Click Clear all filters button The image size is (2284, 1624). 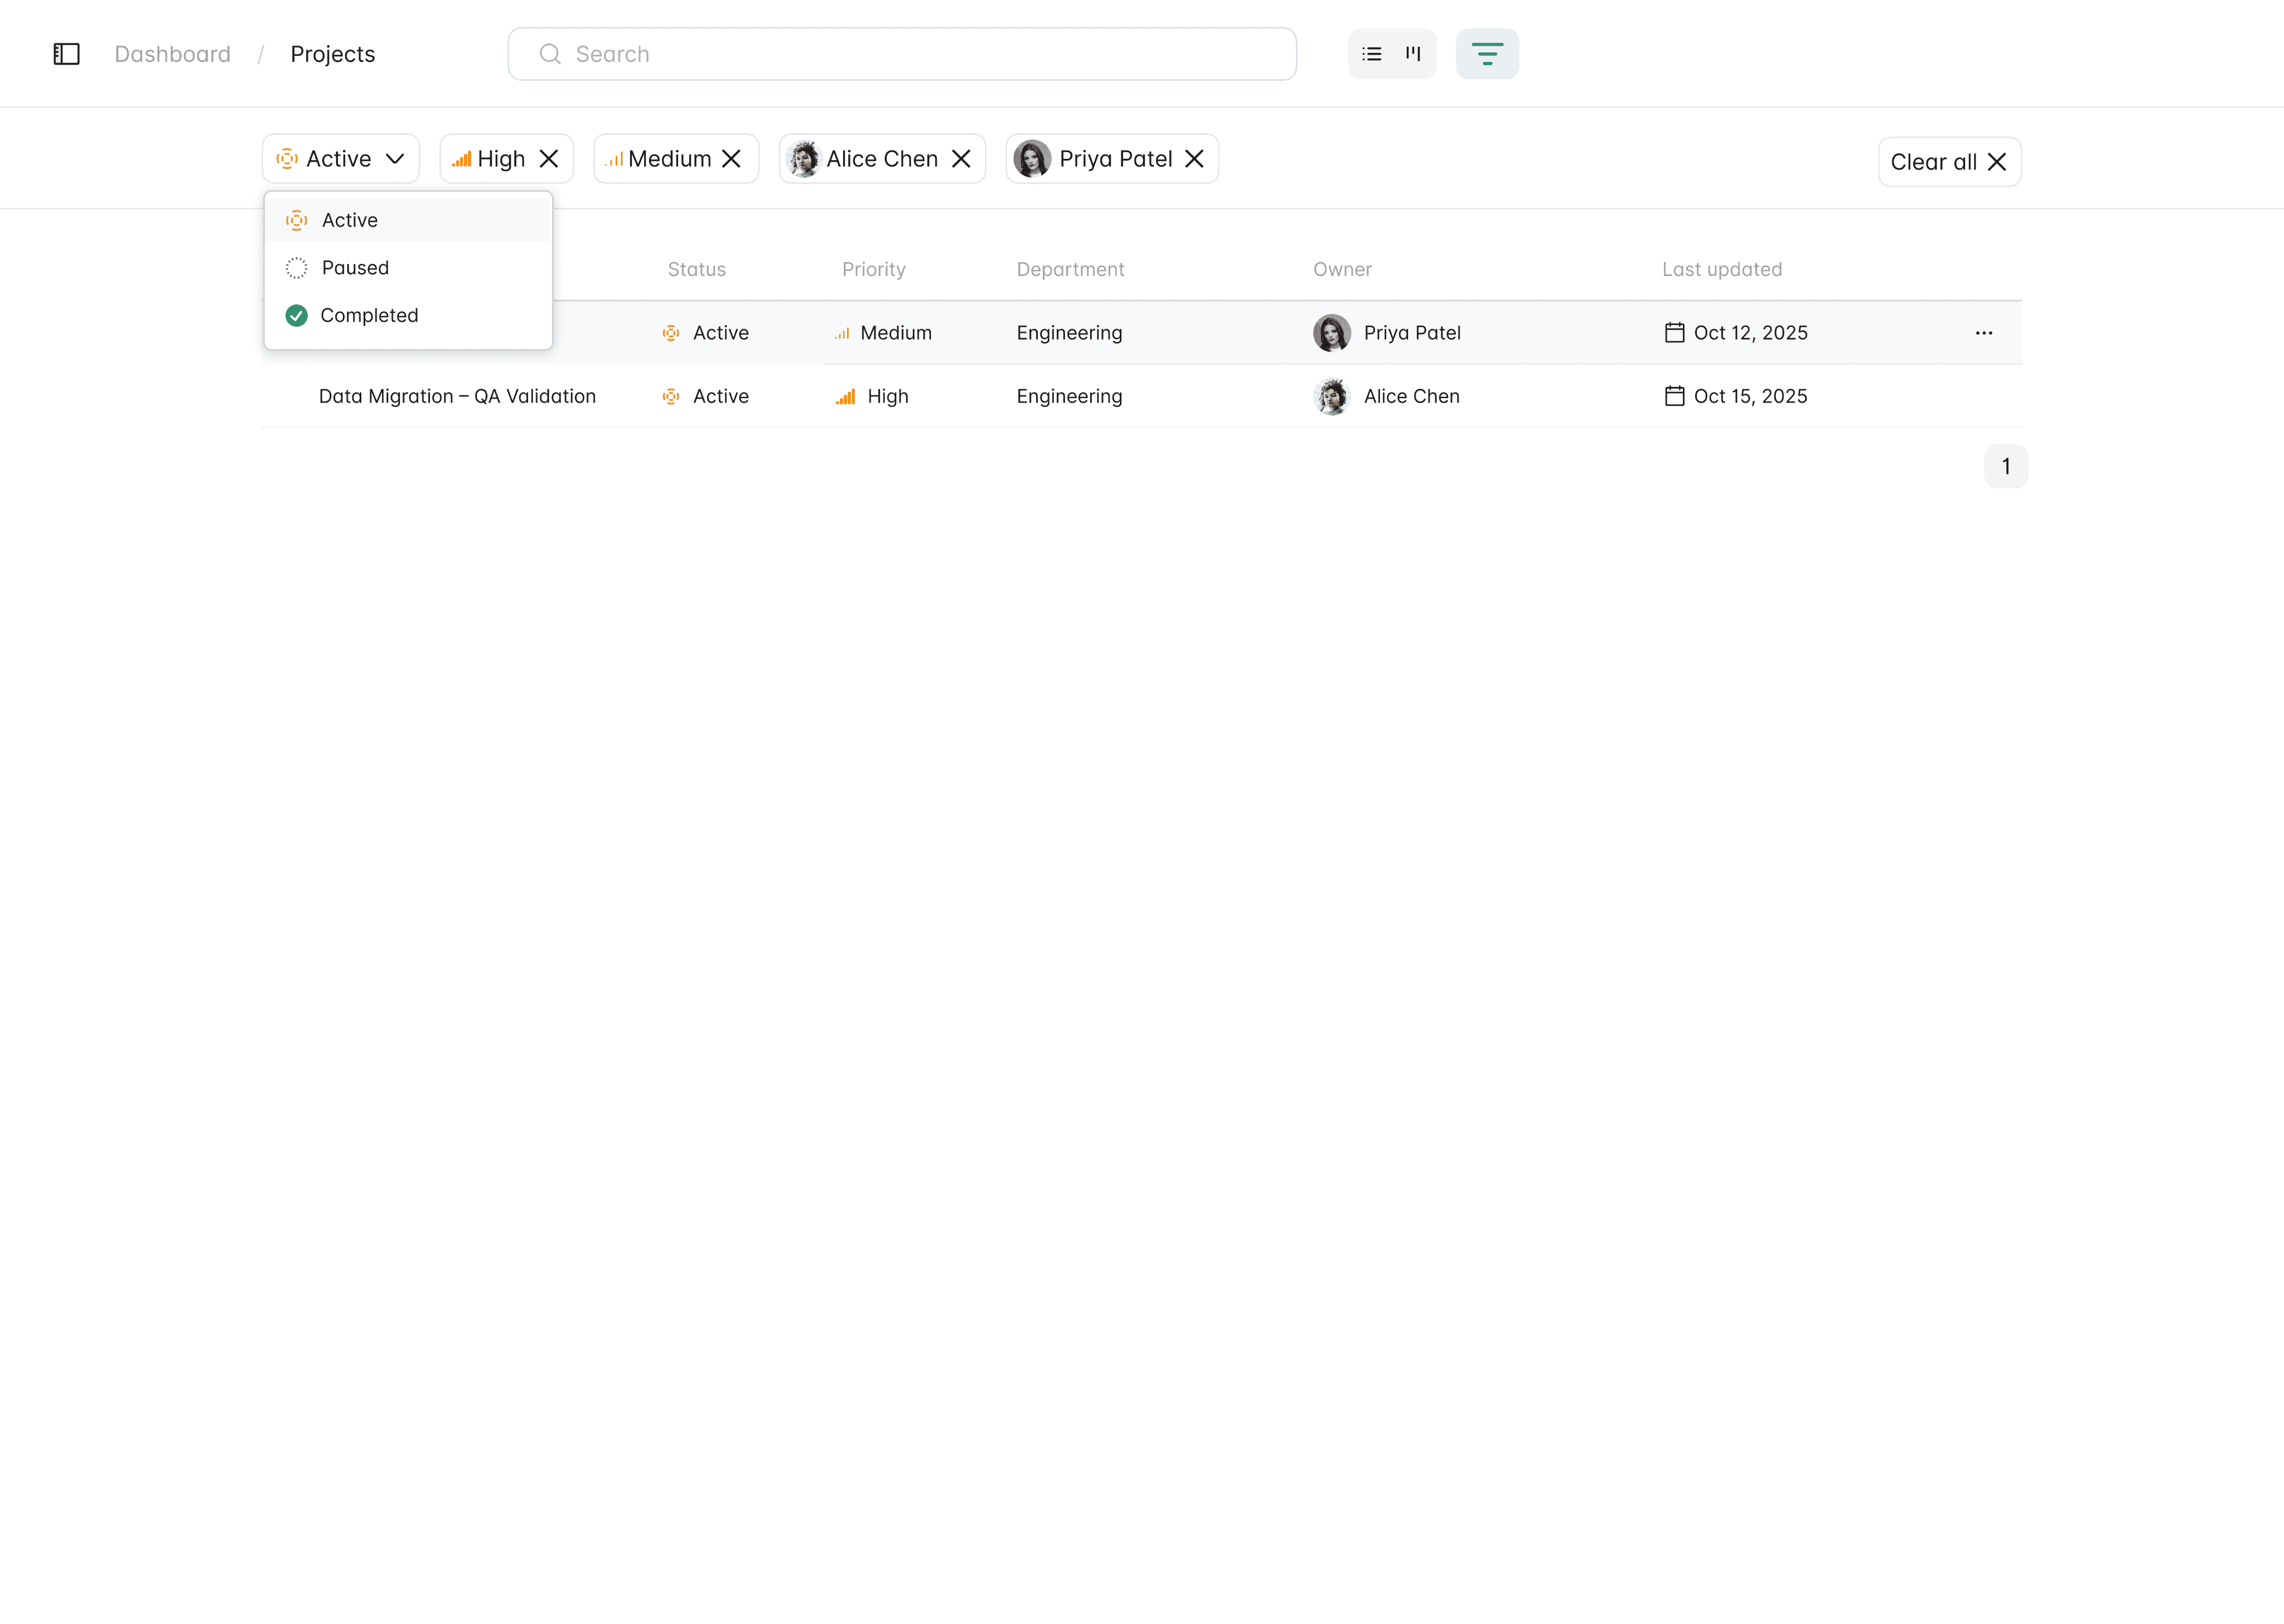coord(1949,162)
